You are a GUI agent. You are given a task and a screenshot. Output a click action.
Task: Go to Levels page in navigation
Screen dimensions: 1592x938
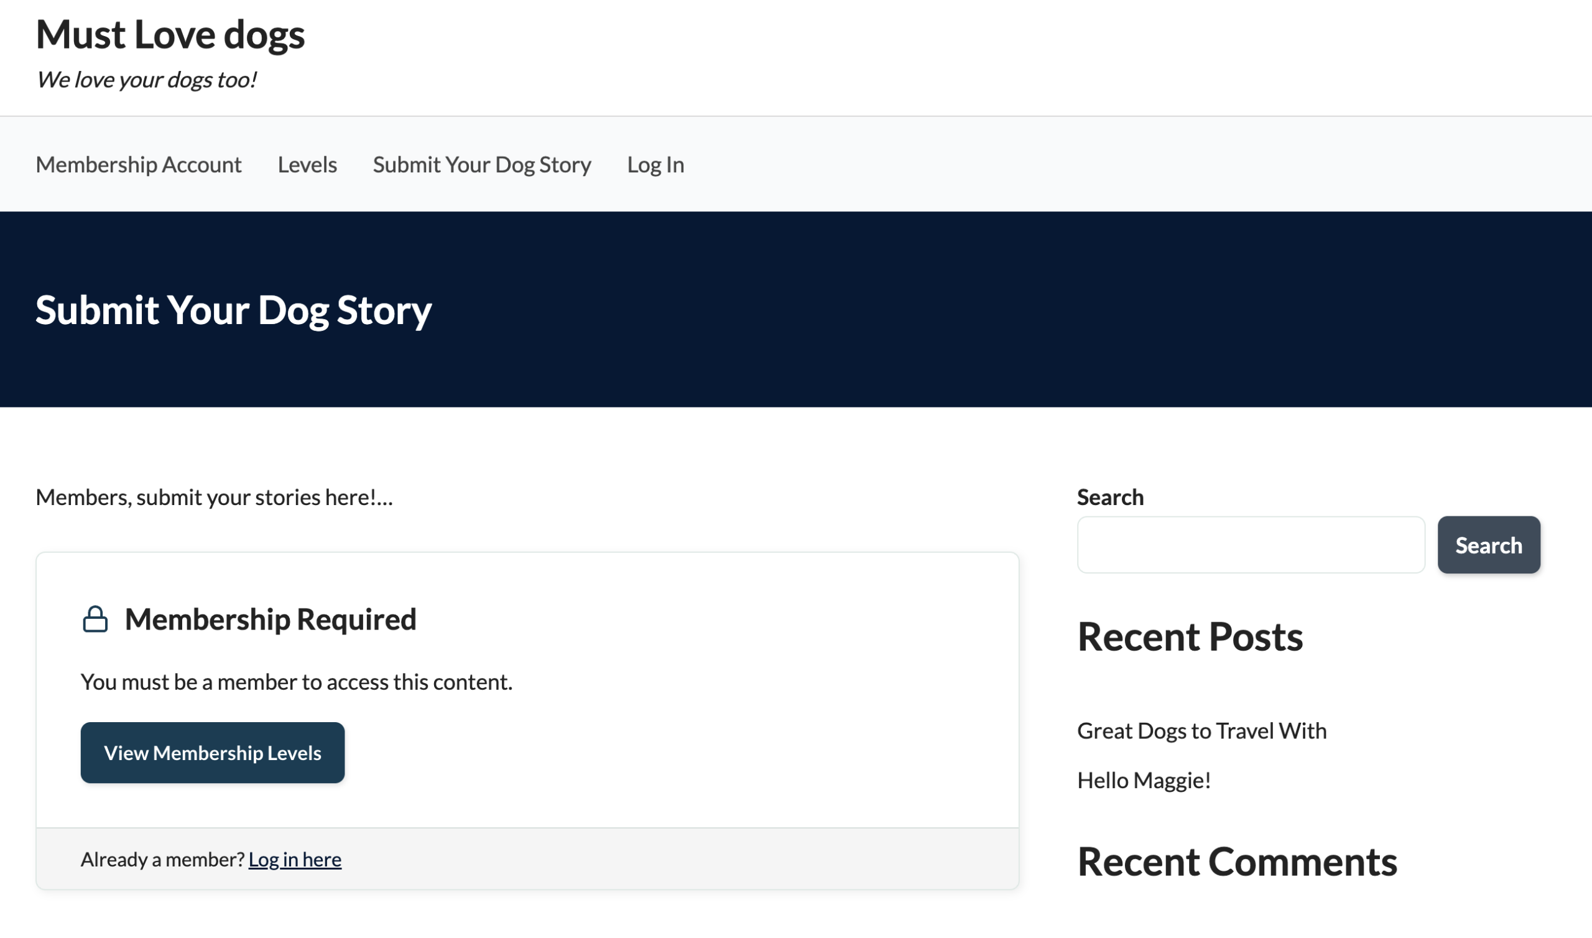point(307,164)
